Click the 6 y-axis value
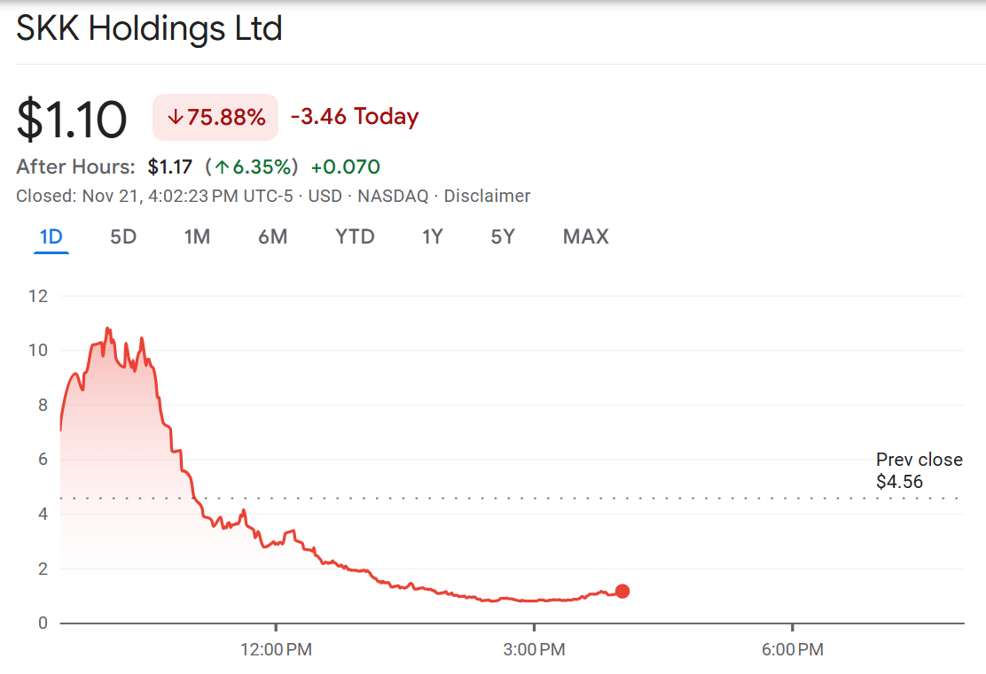The height and width of the screenshot is (674, 986). click(43, 459)
